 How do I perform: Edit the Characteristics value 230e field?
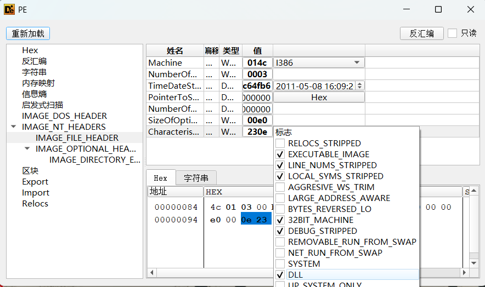(257, 131)
